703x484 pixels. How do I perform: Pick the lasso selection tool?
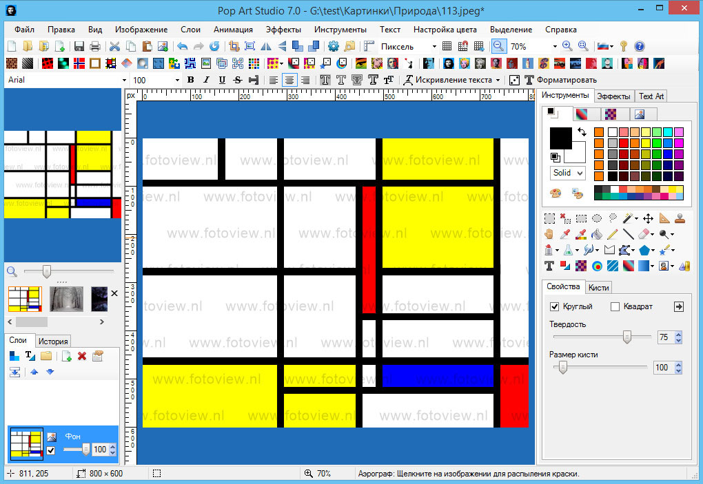[x=613, y=218]
